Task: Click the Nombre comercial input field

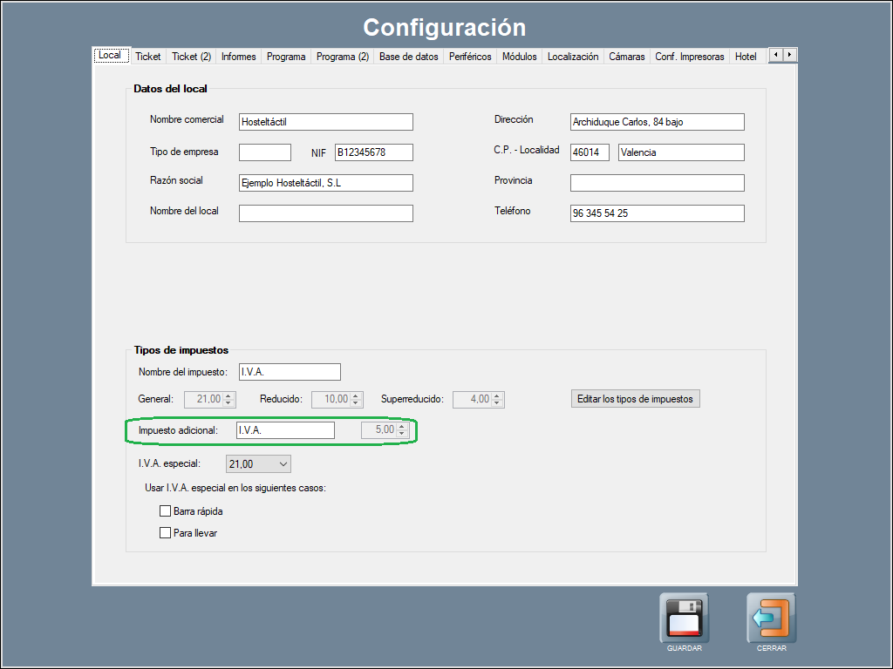Action: pyautogui.click(x=325, y=122)
